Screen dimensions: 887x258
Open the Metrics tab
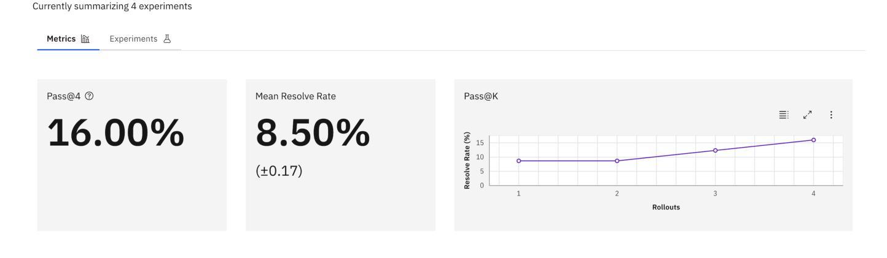pos(68,39)
